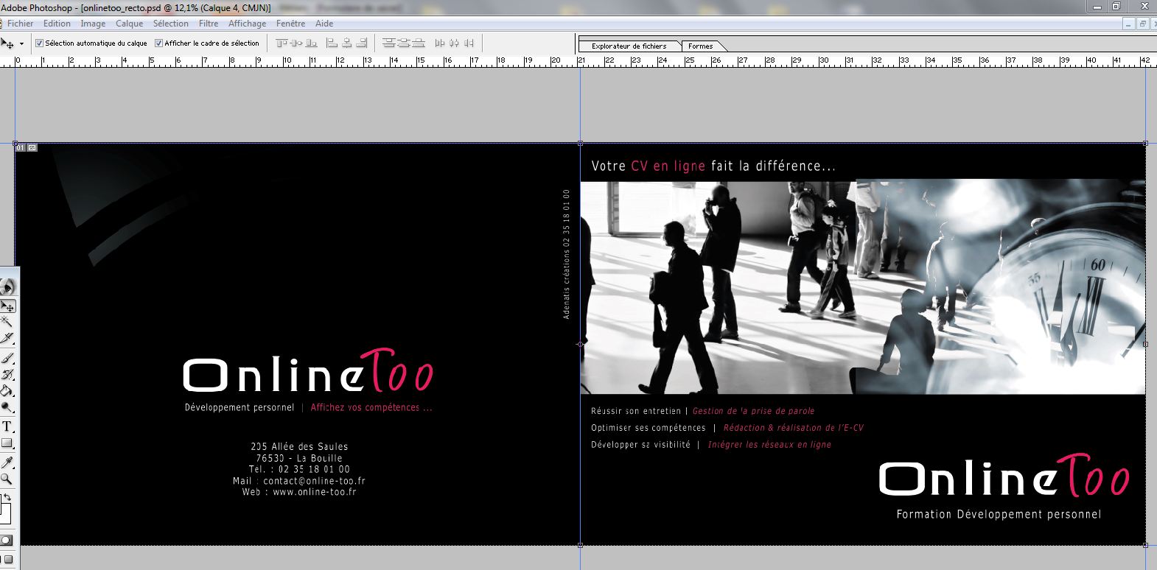This screenshot has height=570, width=1157.
Task: Click 'Optimiser ses compétences' text
Action: pyautogui.click(x=649, y=428)
